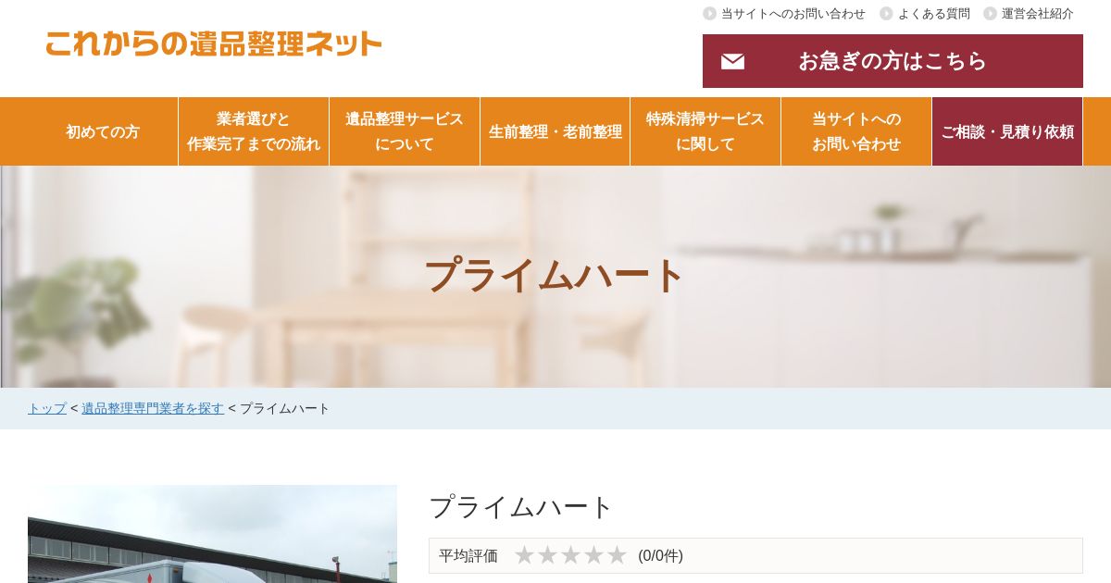Open 特殊清掃サービスに関して menu item
The image size is (1111, 583).
tap(705, 131)
